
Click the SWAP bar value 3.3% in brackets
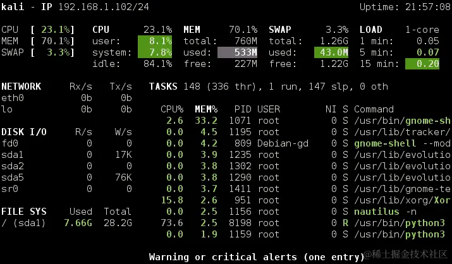coord(58,52)
